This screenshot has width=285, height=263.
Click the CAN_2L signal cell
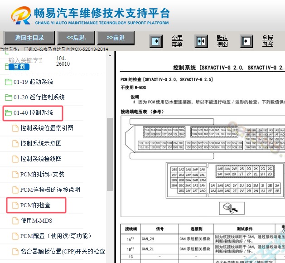(x=159, y=249)
